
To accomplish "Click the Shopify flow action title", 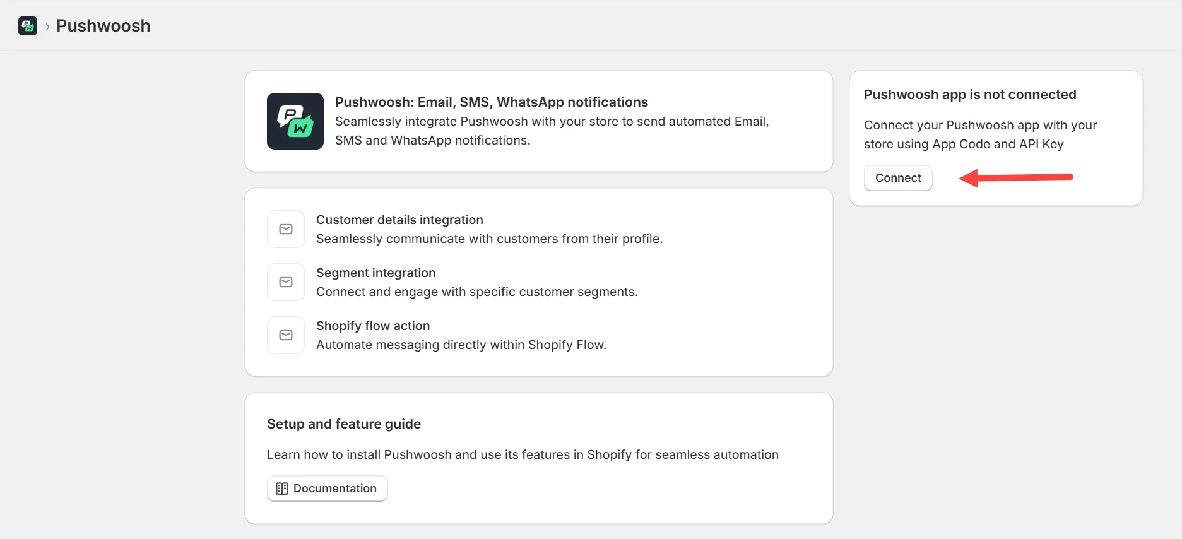I will [x=372, y=326].
